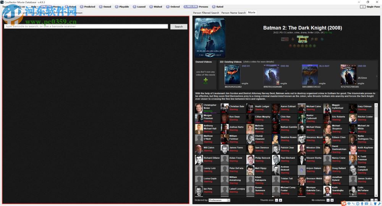Open BLU-RAY video 5051888154113
Screen dimensions: 382x206
(x=310, y=75)
